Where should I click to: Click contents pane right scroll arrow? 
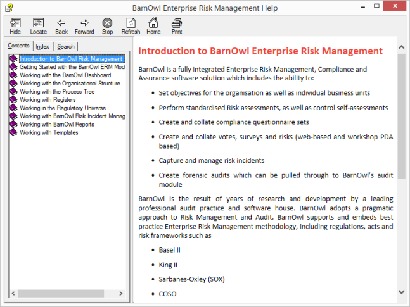click(121, 294)
